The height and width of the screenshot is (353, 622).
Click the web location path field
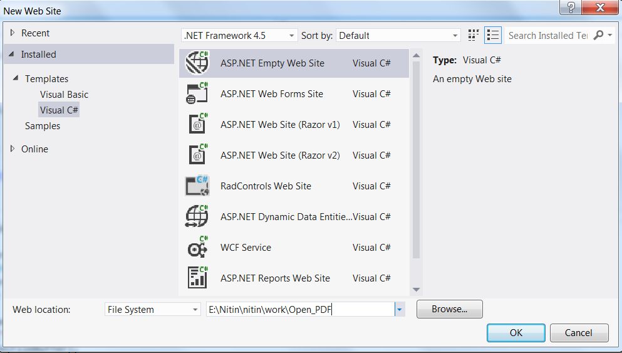300,309
